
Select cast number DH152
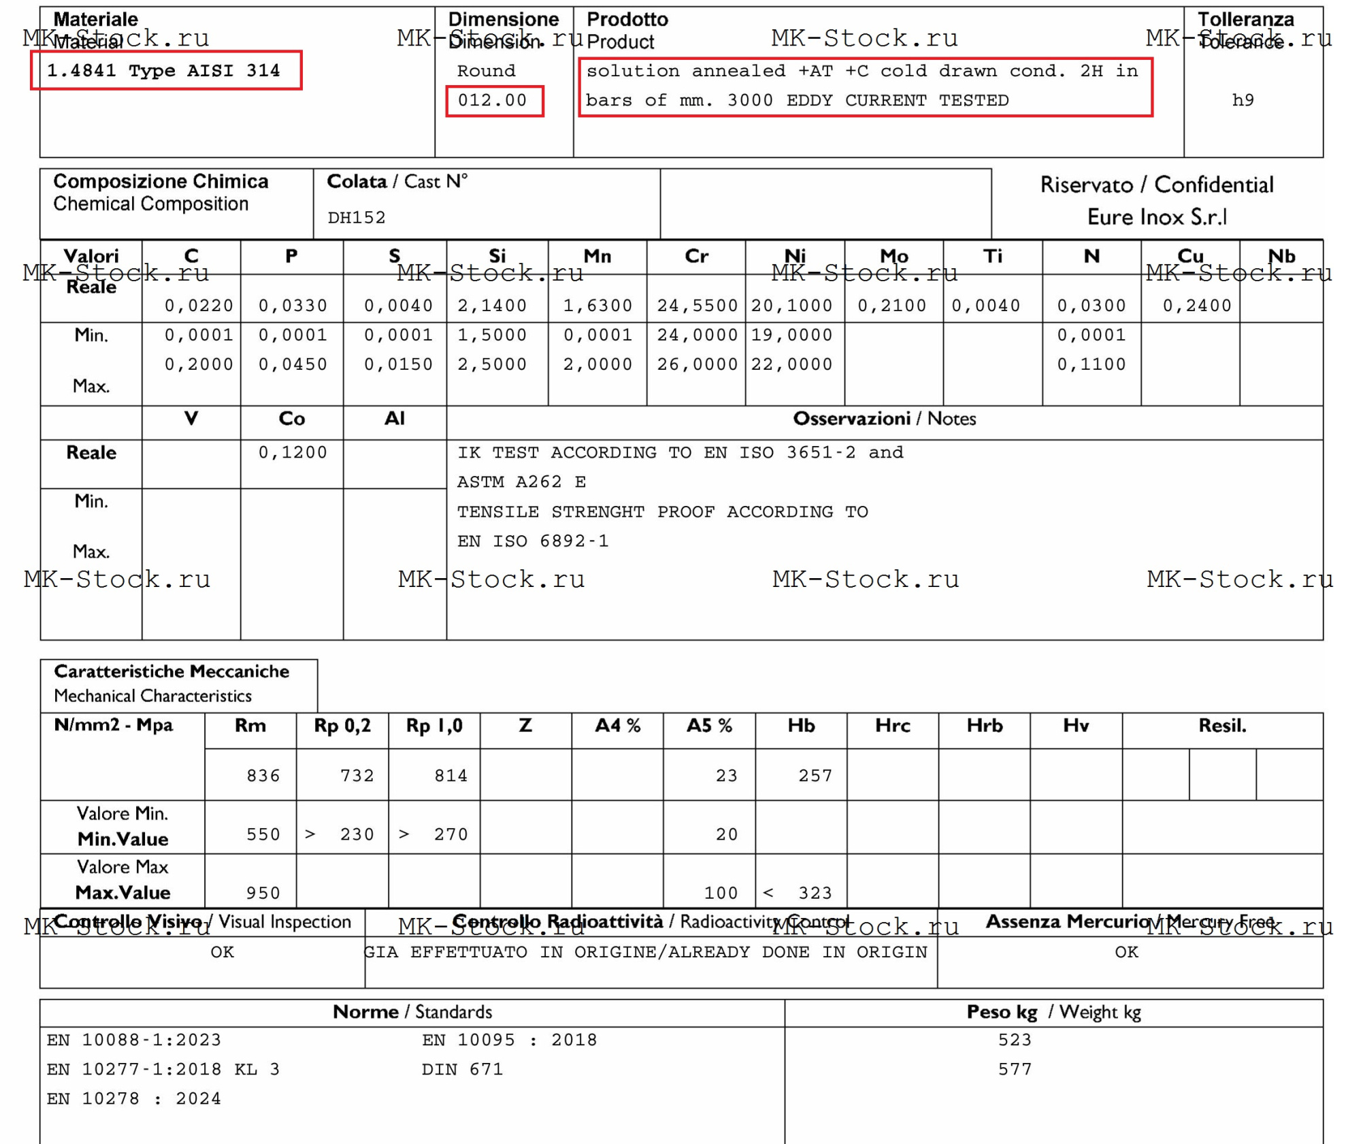point(357,218)
